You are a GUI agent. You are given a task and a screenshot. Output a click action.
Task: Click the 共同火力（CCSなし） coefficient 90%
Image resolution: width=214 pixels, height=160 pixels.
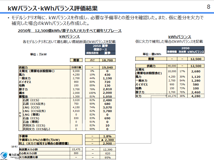92,129
